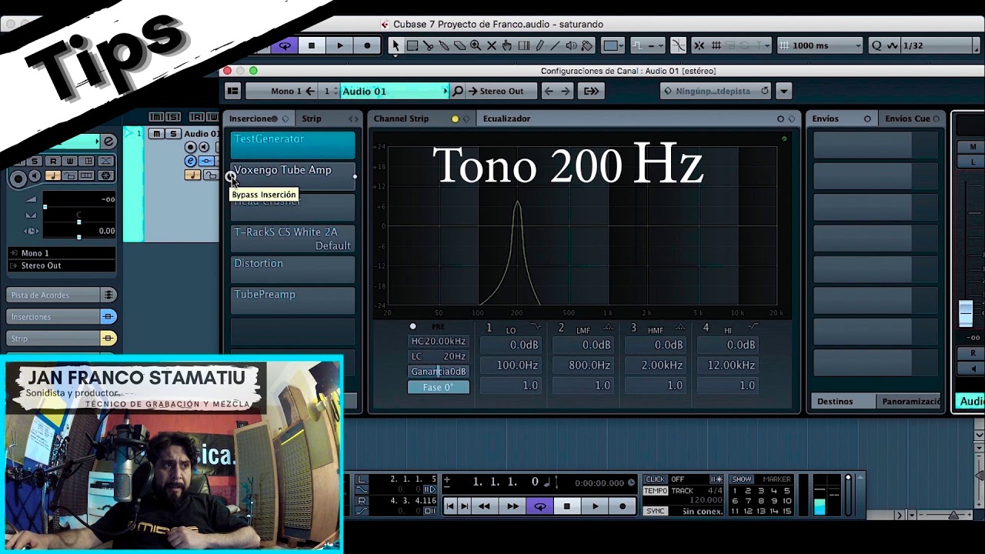Select the Range Selection tool
Viewport: 985px width, 554px height.
412,45
